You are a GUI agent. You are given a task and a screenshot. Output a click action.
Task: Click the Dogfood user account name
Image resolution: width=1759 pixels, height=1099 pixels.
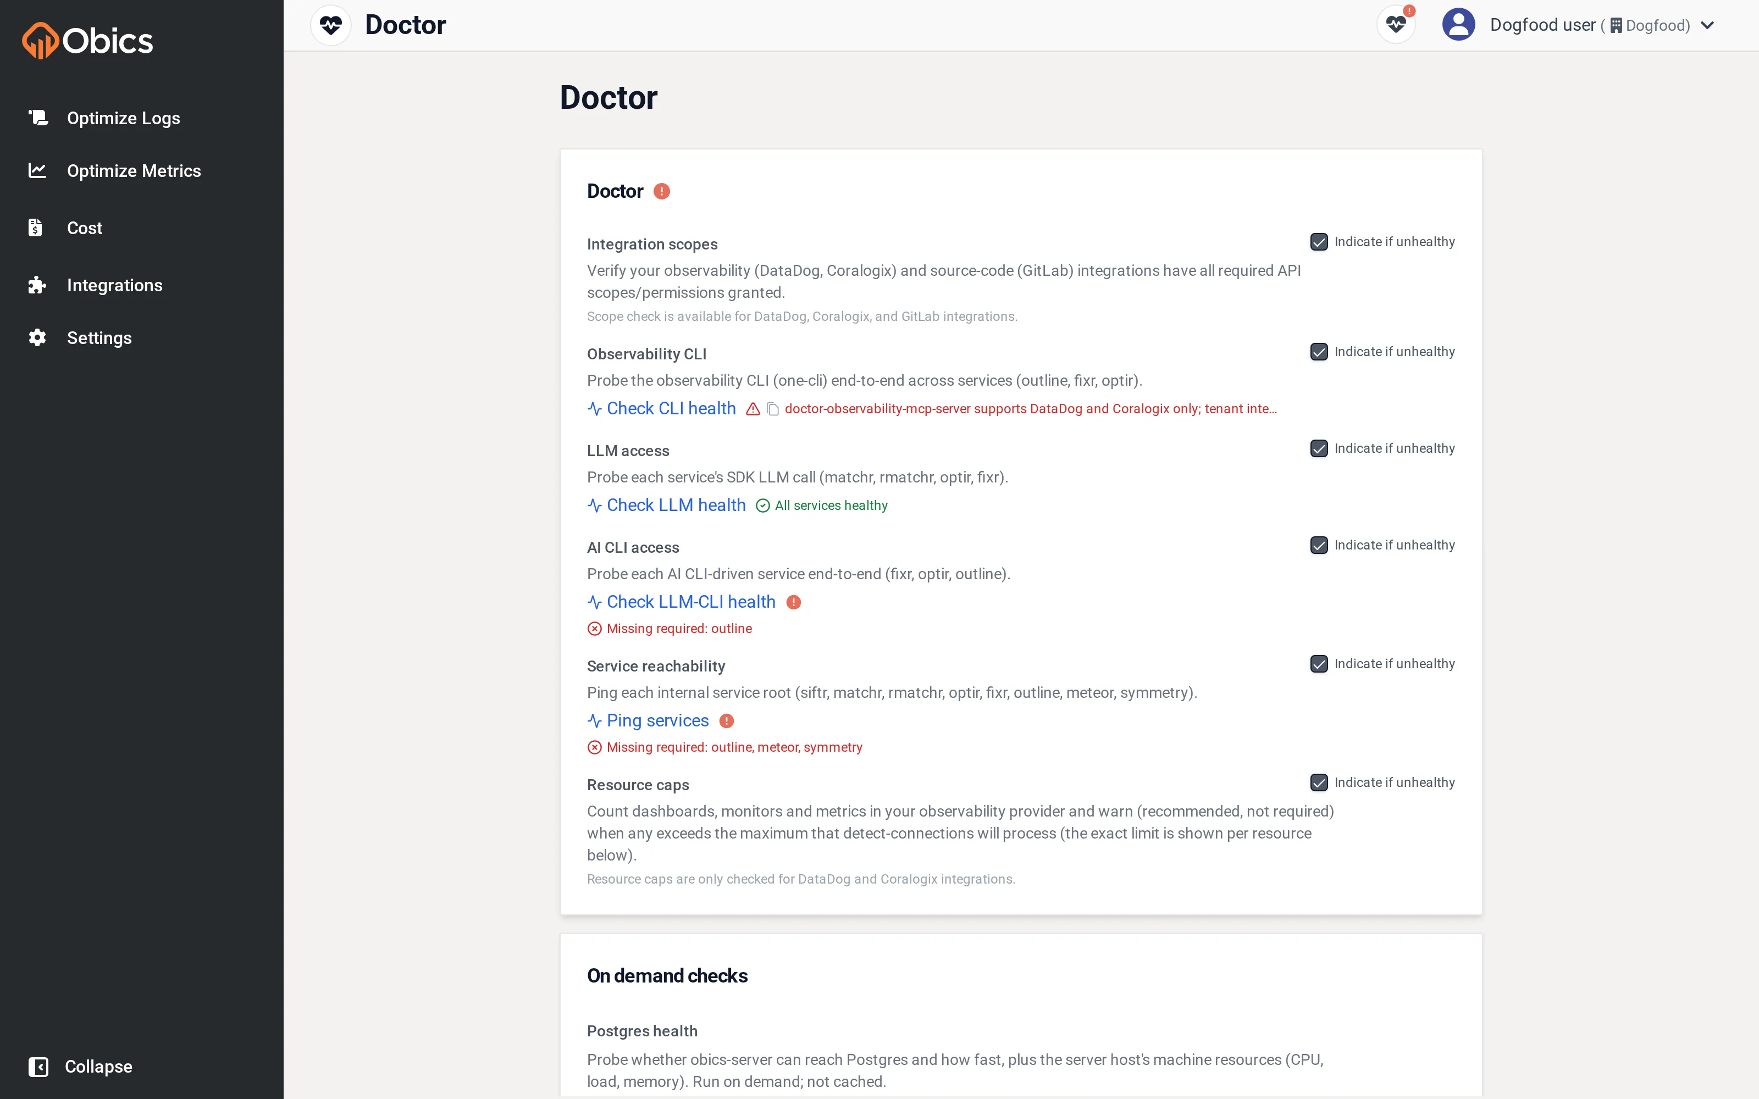pyautogui.click(x=1542, y=25)
